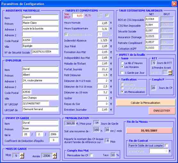Click the employeur N° URSSAF field
Image resolution: width=178 pixels, height=163 pixels.
(x=36, y=103)
